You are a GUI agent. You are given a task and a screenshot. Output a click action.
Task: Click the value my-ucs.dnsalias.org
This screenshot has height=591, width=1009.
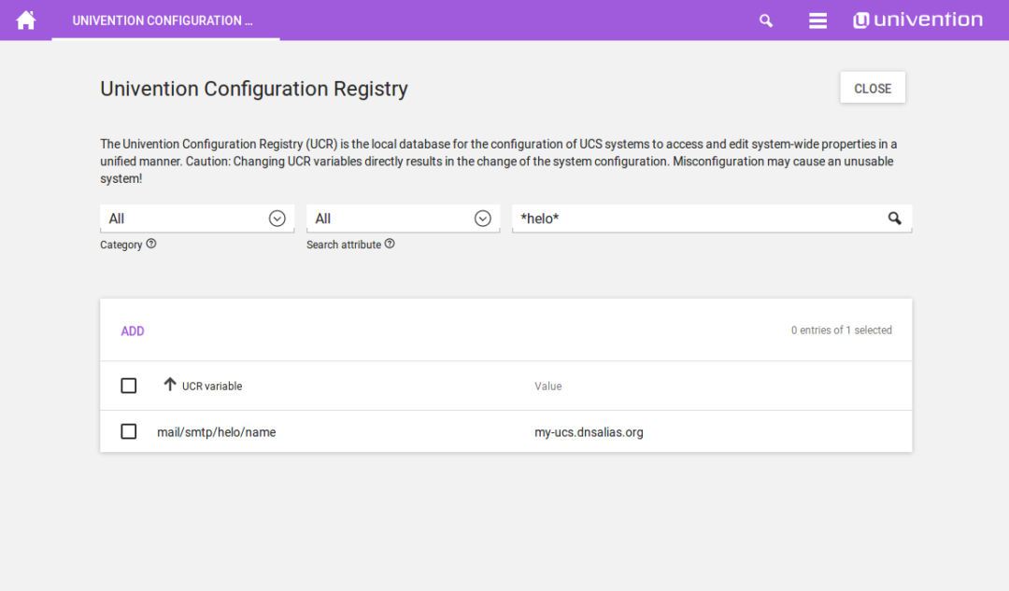589,431
